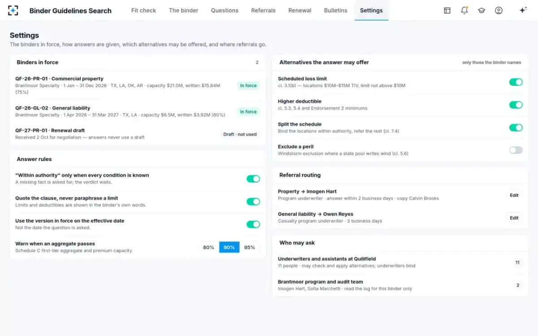Open QF-26-PR-01 · Commercial property binder
Image resolution: width=538 pixels, height=336 pixels.
(138, 85)
